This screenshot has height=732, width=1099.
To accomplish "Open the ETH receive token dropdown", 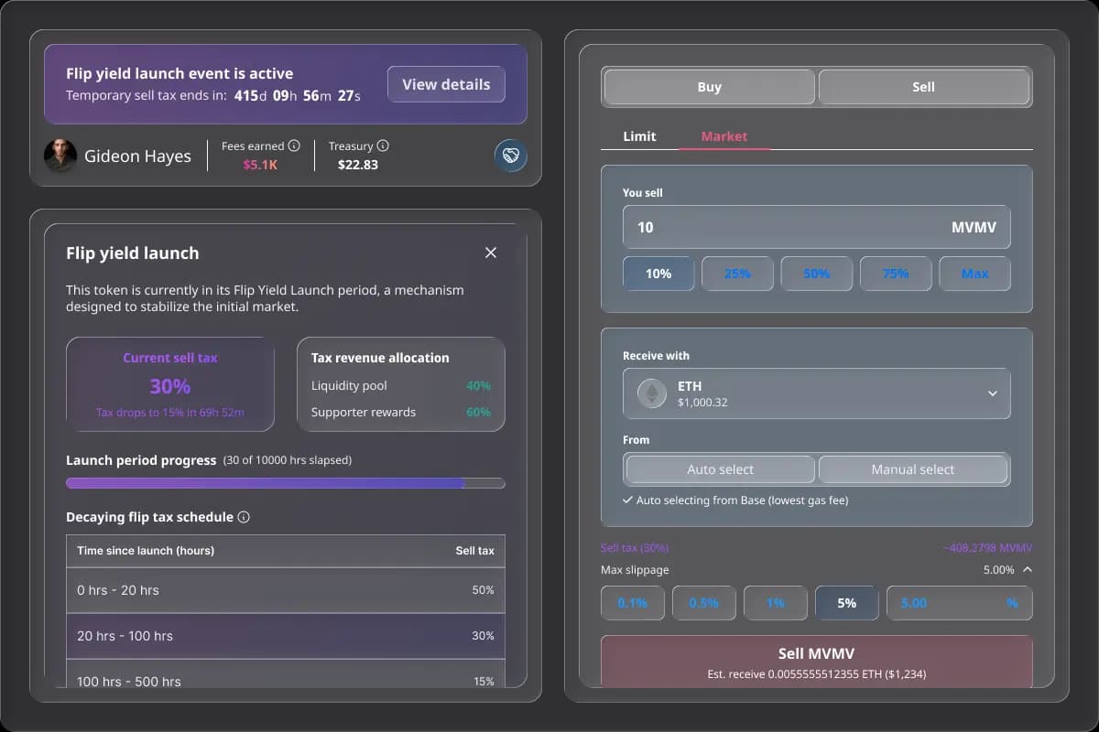I will (992, 393).
